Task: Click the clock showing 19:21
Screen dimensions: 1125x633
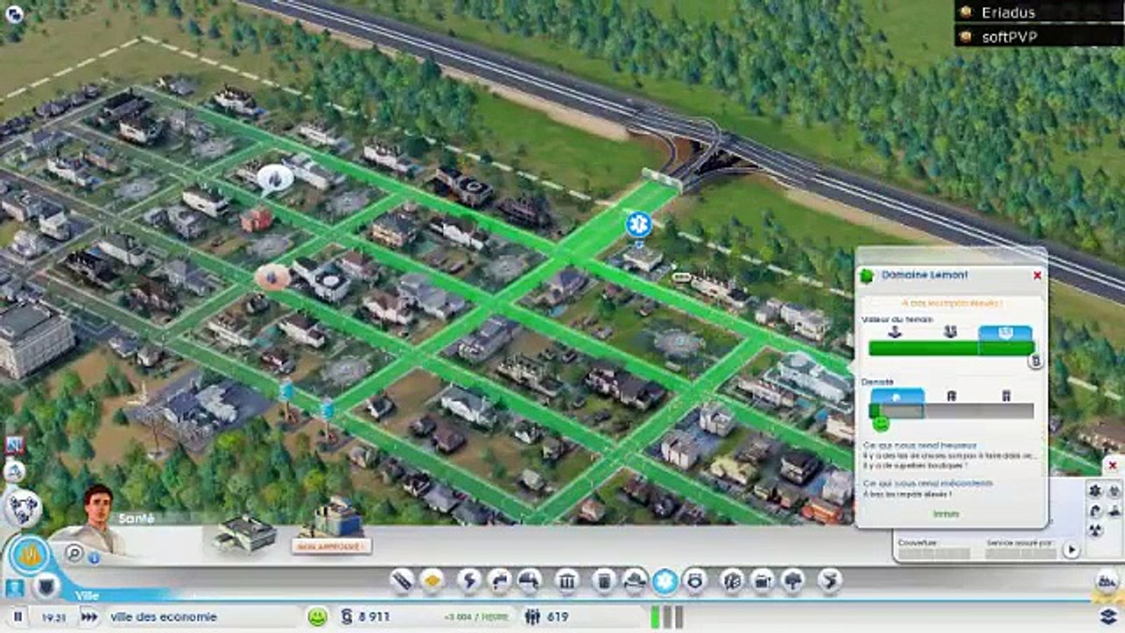Action: tap(54, 617)
